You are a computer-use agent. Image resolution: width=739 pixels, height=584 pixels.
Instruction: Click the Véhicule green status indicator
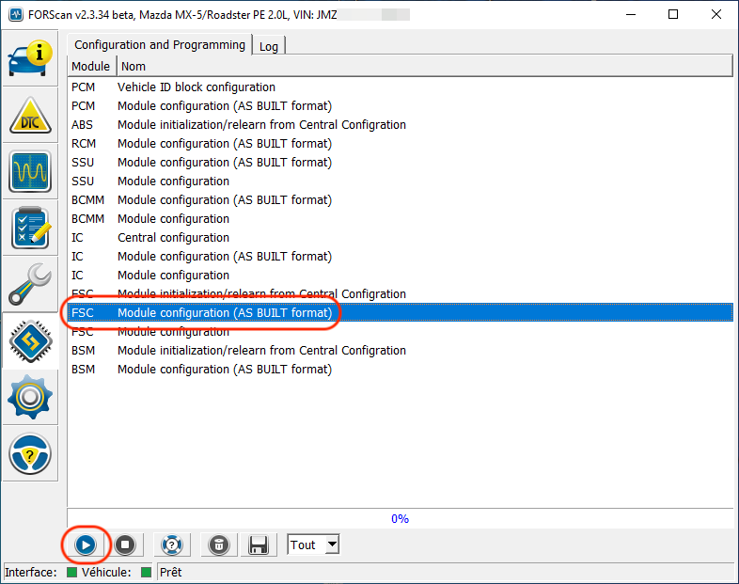point(146,572)
